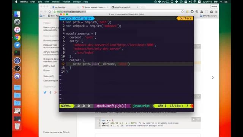Go to the next article arrow
Screen dimensions: 243x137
[213, 78]
